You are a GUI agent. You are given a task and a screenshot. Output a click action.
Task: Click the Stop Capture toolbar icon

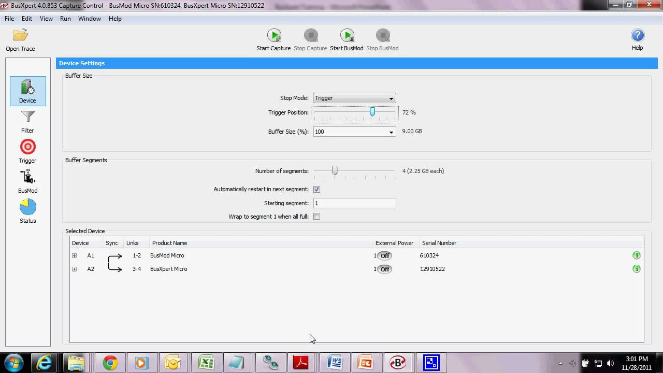(x=310, y=40)
